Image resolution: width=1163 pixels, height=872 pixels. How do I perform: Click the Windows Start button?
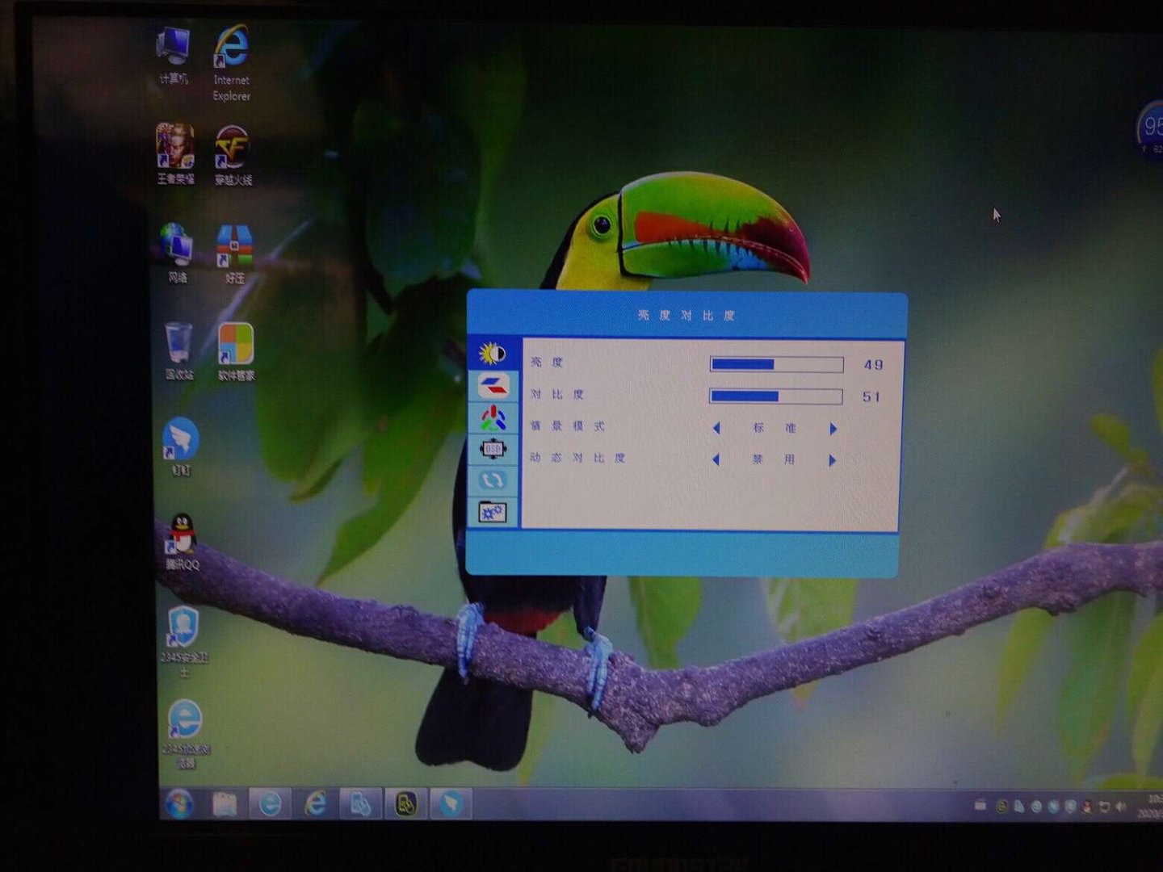178,804
